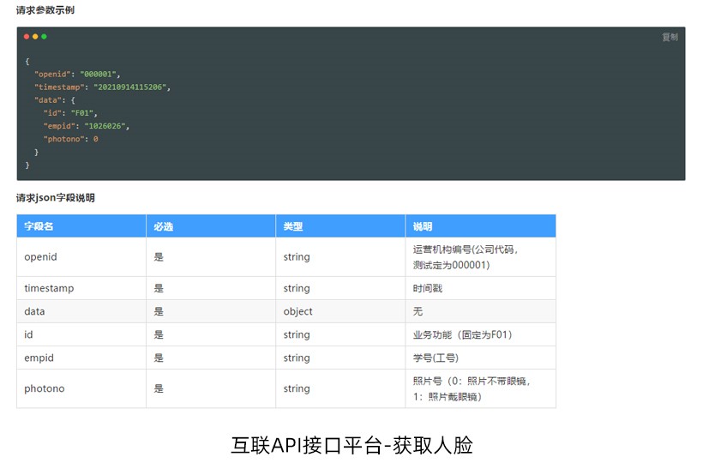Click the "empid": "1026026" code line
The image size is (703, 463).
coord(86,126)
